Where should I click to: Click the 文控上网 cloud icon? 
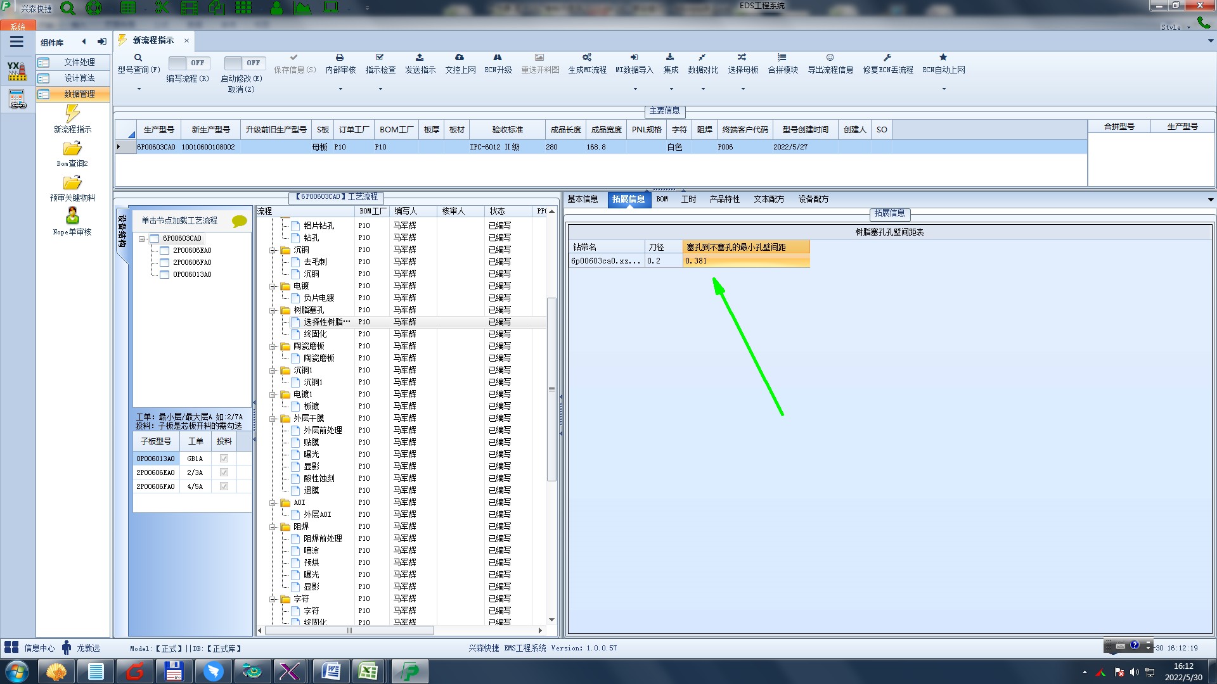pyautogui.click(x=460, y=58)
